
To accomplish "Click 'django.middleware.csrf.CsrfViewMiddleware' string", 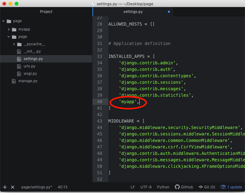I will [x=174, y=147].
